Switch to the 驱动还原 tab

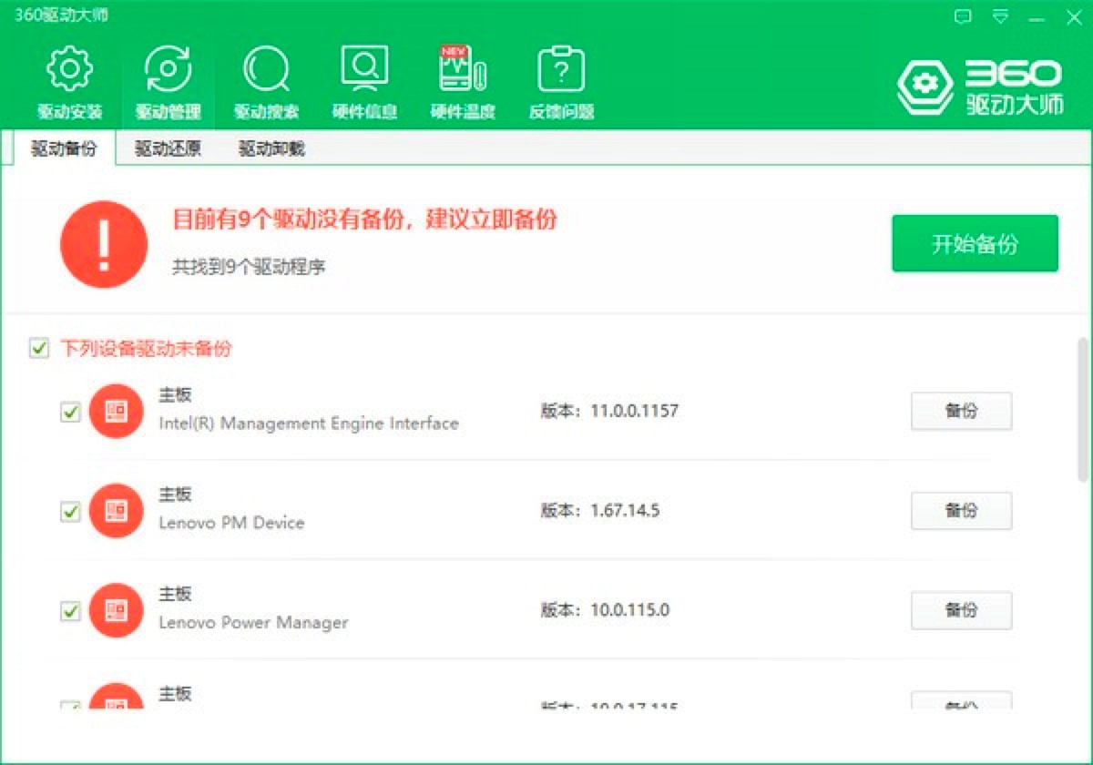point(168,149)
